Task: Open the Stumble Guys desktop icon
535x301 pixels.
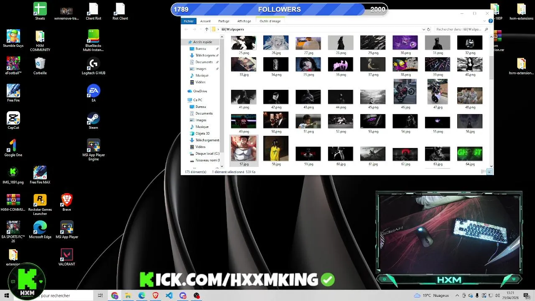Action: click(13, 38)
